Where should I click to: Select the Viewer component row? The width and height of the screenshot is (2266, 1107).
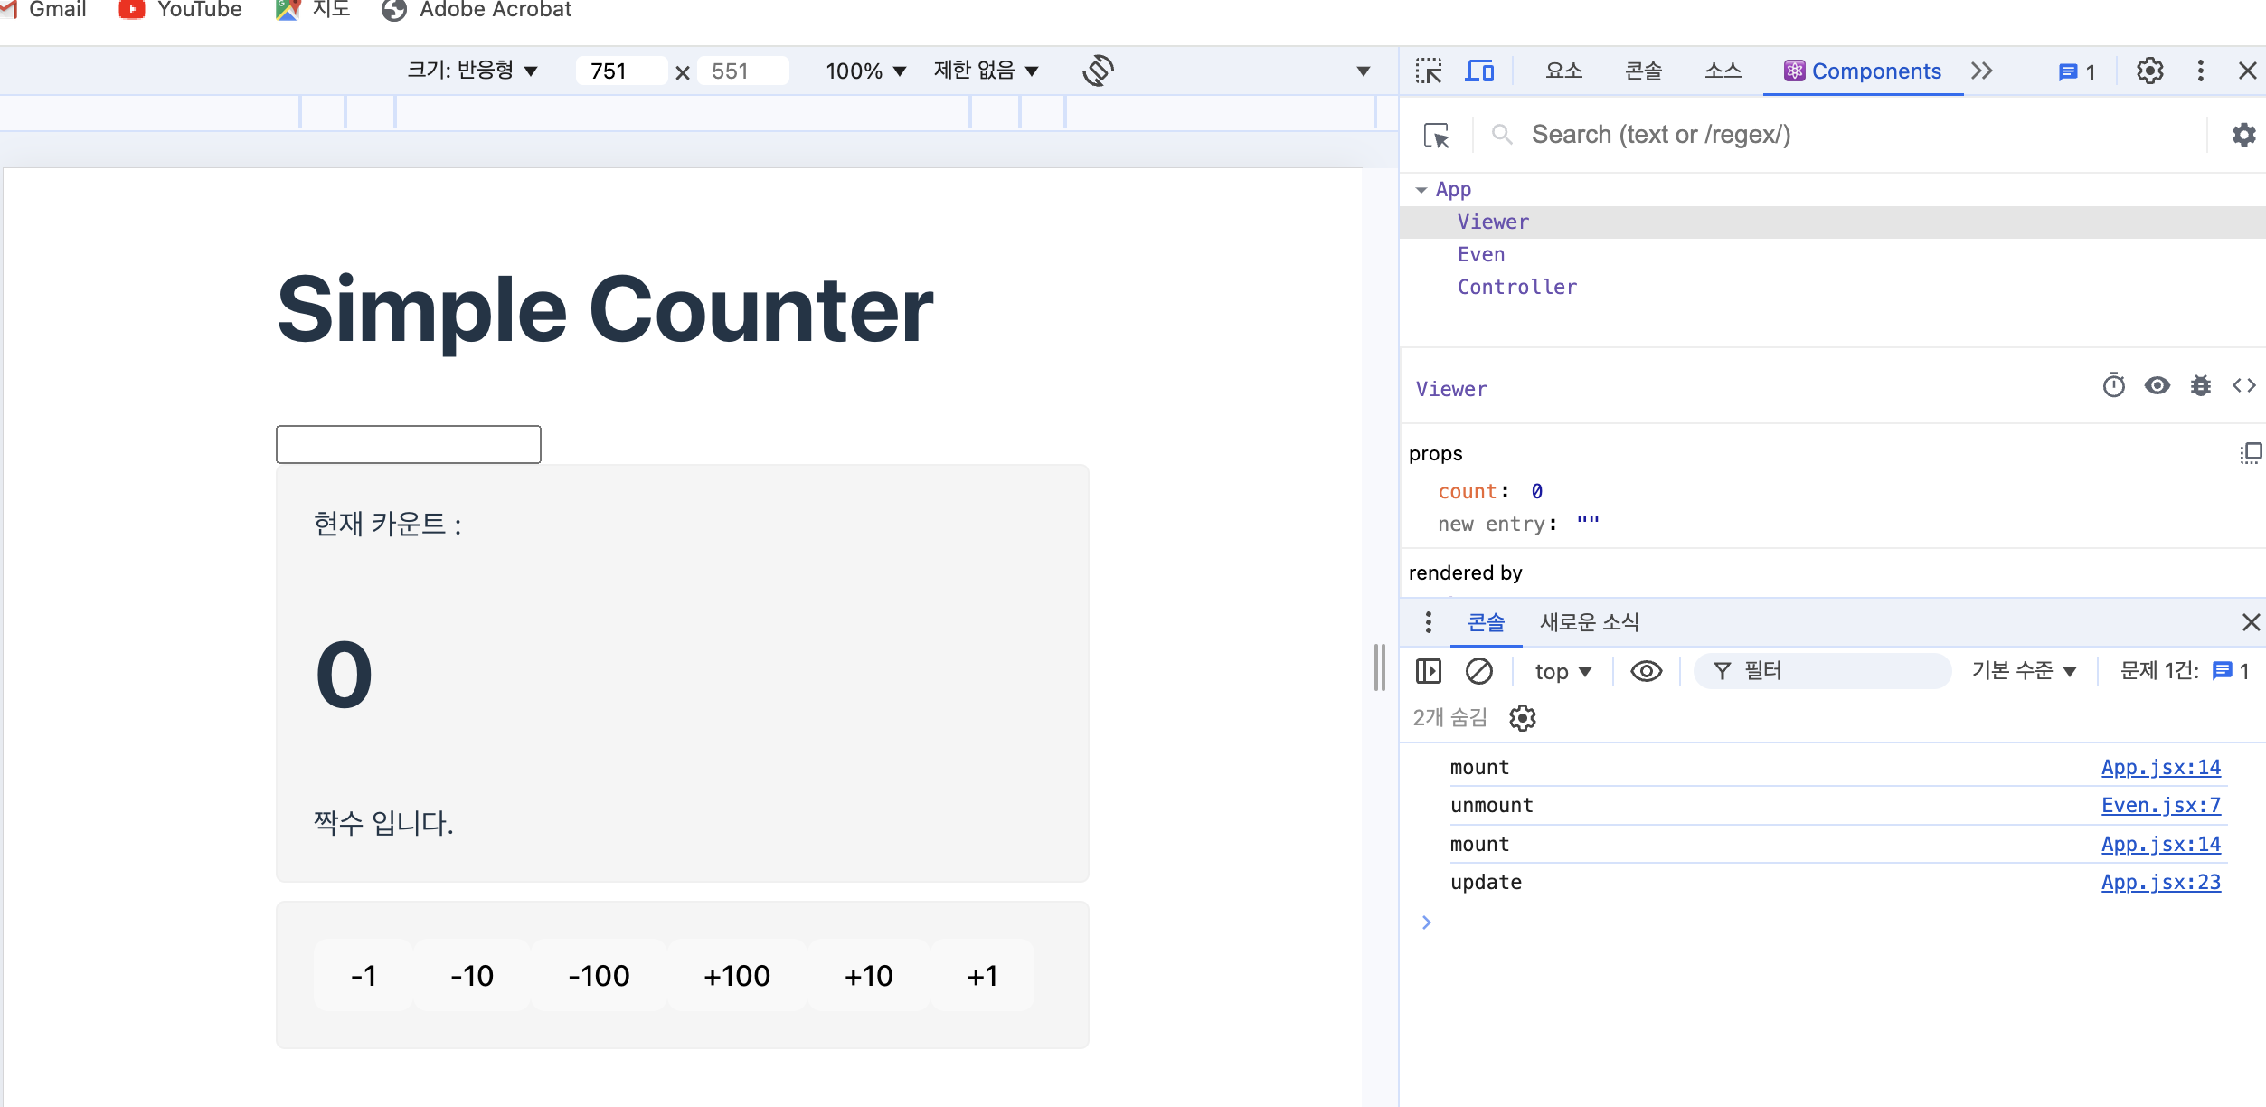1833,222
